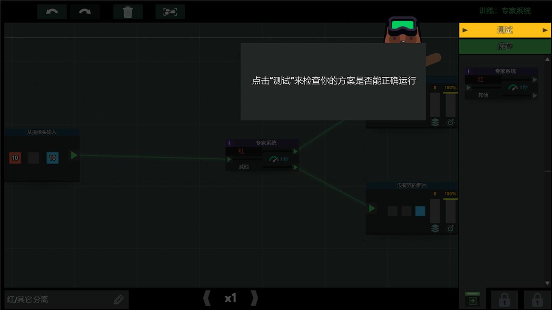Decrease simulation speed with left chevron
This screenshot has height=310, width=552.
(x=207, y=299)
